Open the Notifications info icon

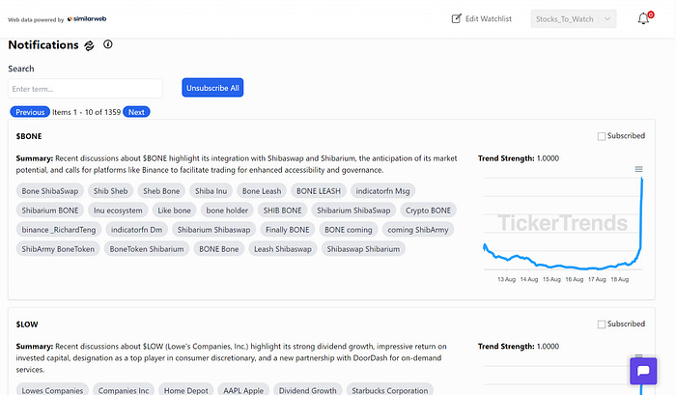[x=108, y=44]
